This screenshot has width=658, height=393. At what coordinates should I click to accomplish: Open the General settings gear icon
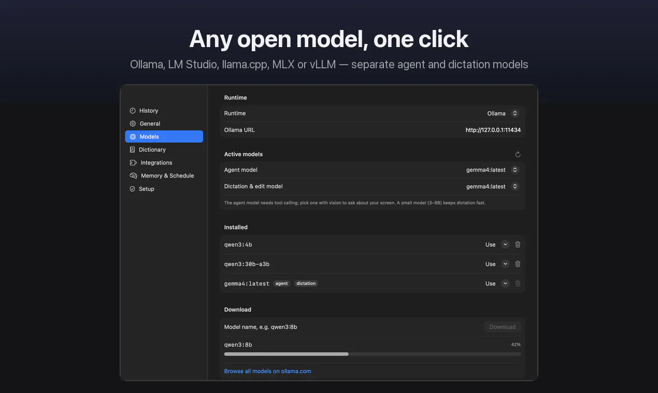[133, 124]
